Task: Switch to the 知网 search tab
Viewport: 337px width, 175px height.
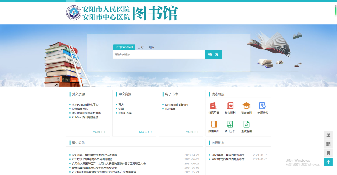Action: click(151, 47)
